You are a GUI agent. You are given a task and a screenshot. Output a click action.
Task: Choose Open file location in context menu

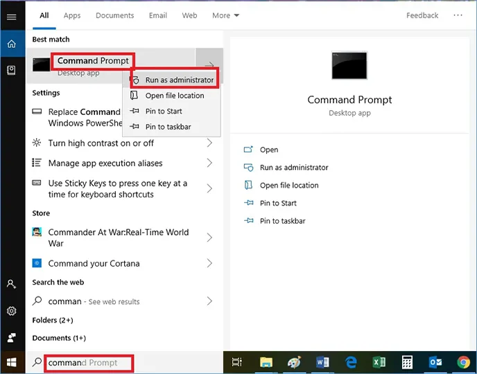click(171, 96)
